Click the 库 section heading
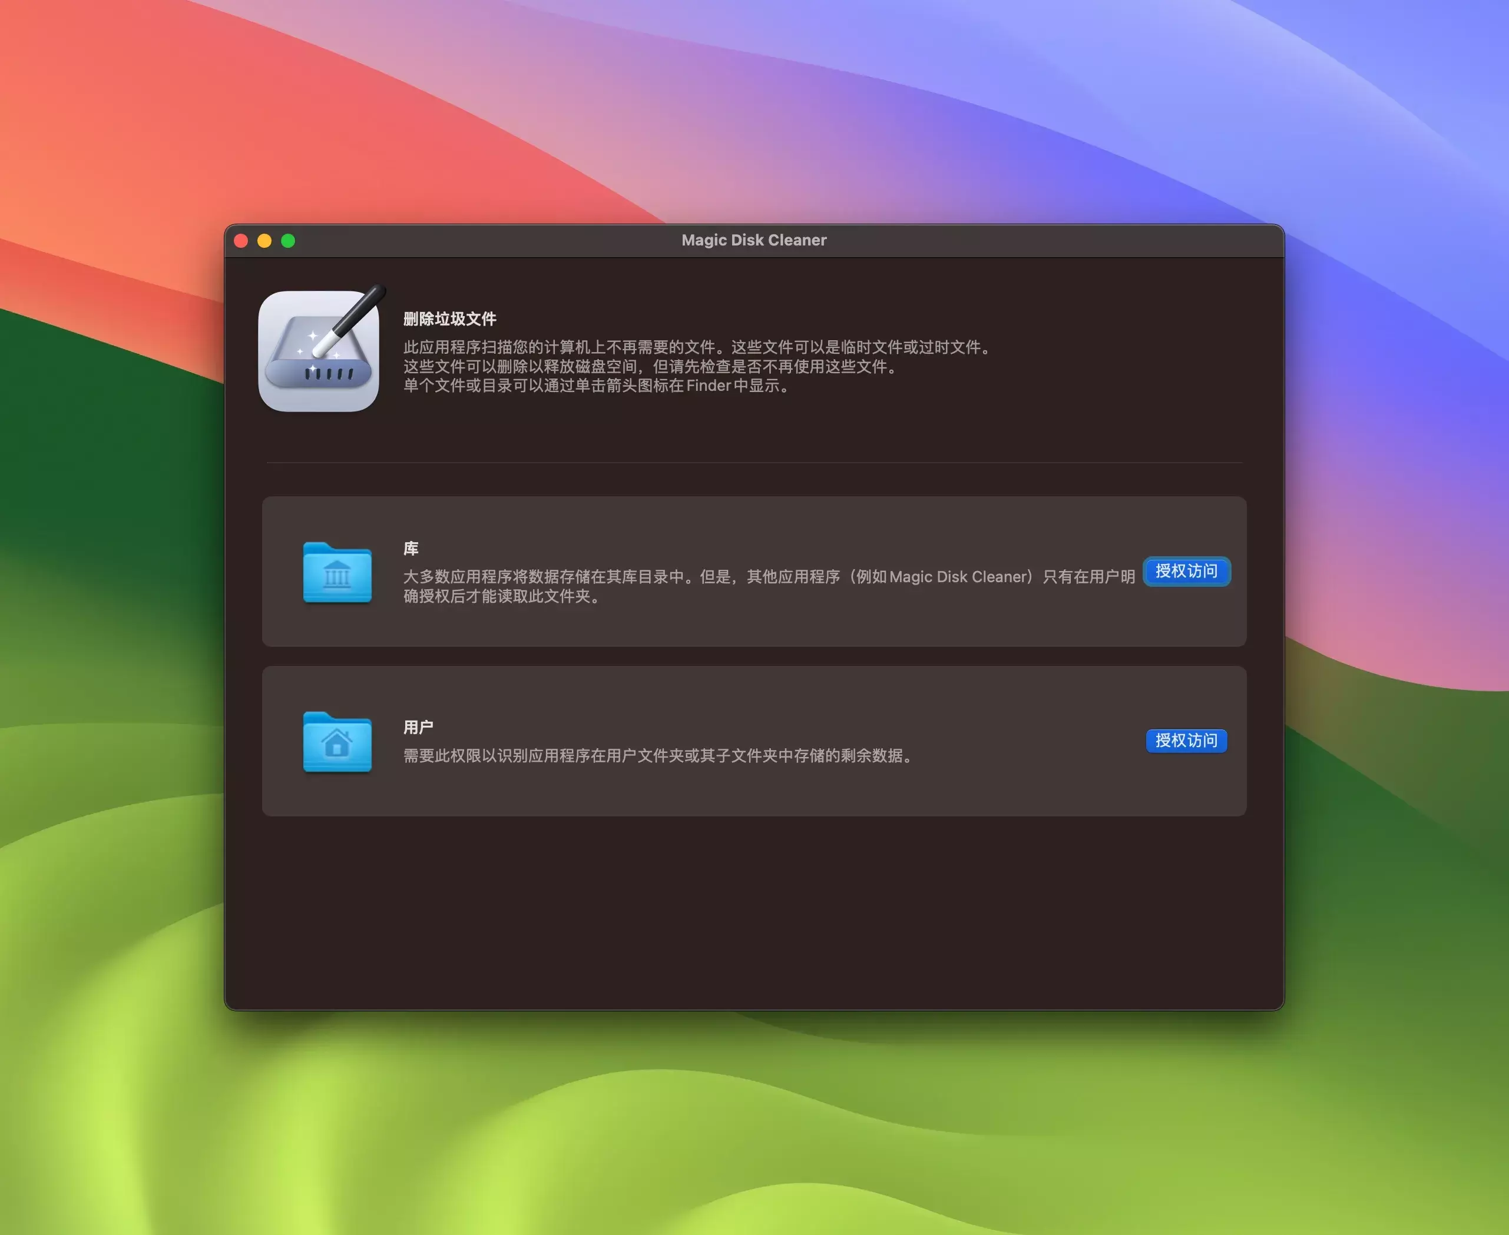The height and width of the screenshot is (1235, 1509). [411, 549]
